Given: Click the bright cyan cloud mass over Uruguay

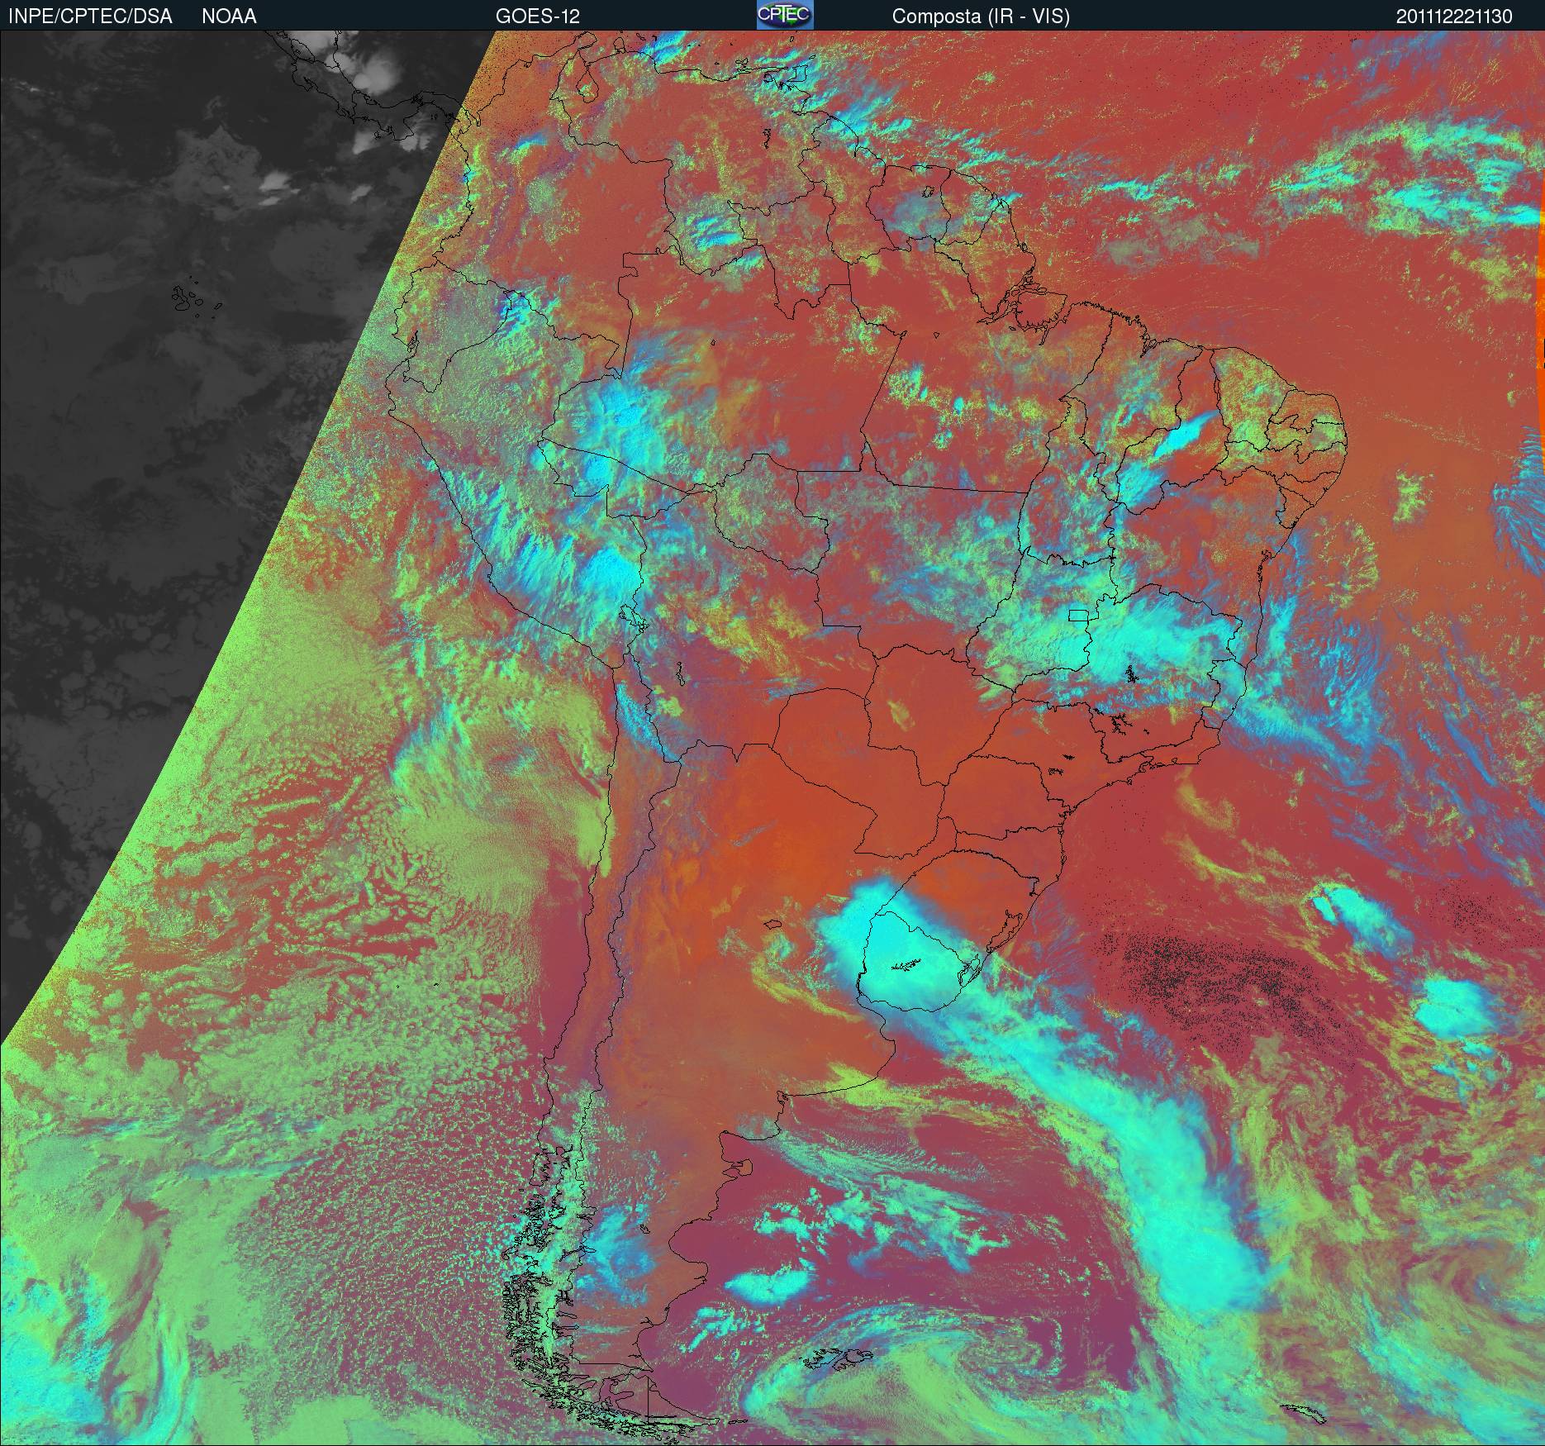Looking at the screenshot, I should [x=909, y=958].
